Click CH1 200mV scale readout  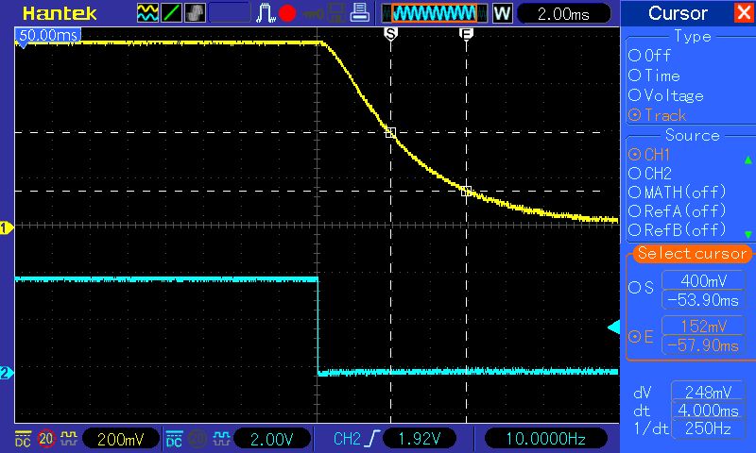pos(121,439)
